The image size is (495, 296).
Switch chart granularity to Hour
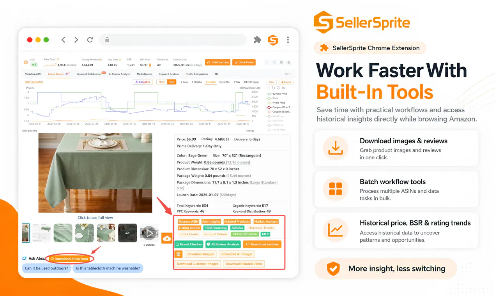(x=161, y=82)
